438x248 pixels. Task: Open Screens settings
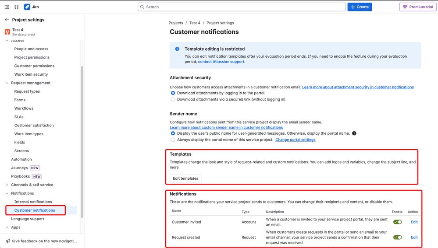pyautogui.click(x=21, y=151)
